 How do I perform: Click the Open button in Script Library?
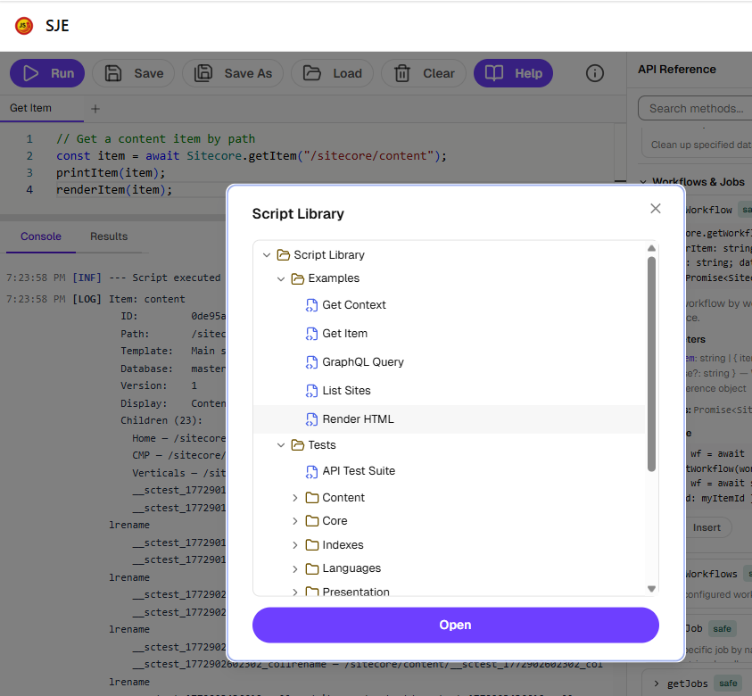tap(455, 625)
